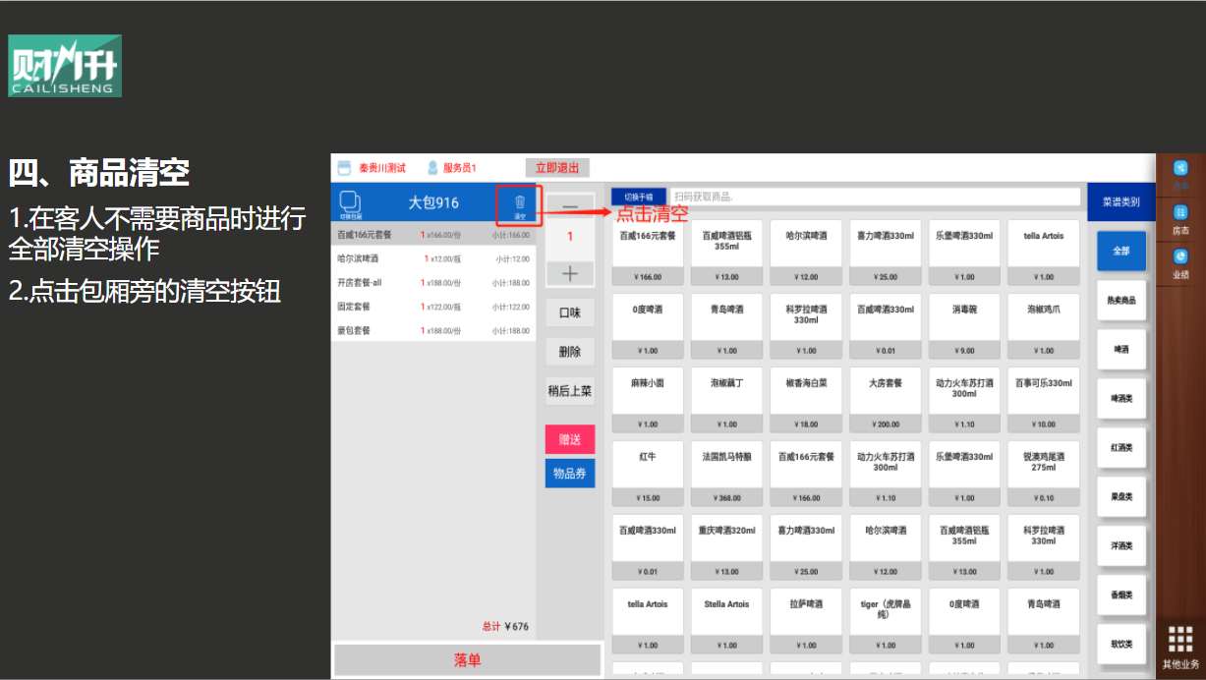
Task: Select 固定套餐 row in order list
Action: point(433,307)
